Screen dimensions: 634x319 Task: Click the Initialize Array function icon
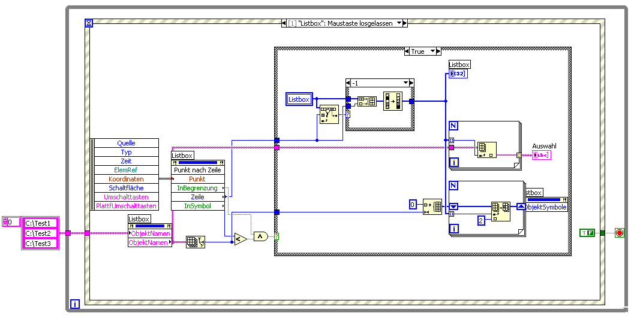[x=432, y=207]
